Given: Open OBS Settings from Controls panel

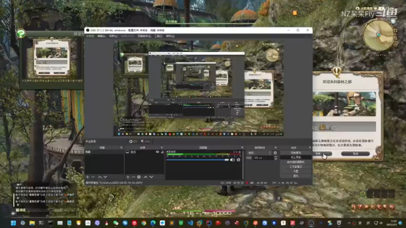Looking at the screenshot, I should click(296, 171).
